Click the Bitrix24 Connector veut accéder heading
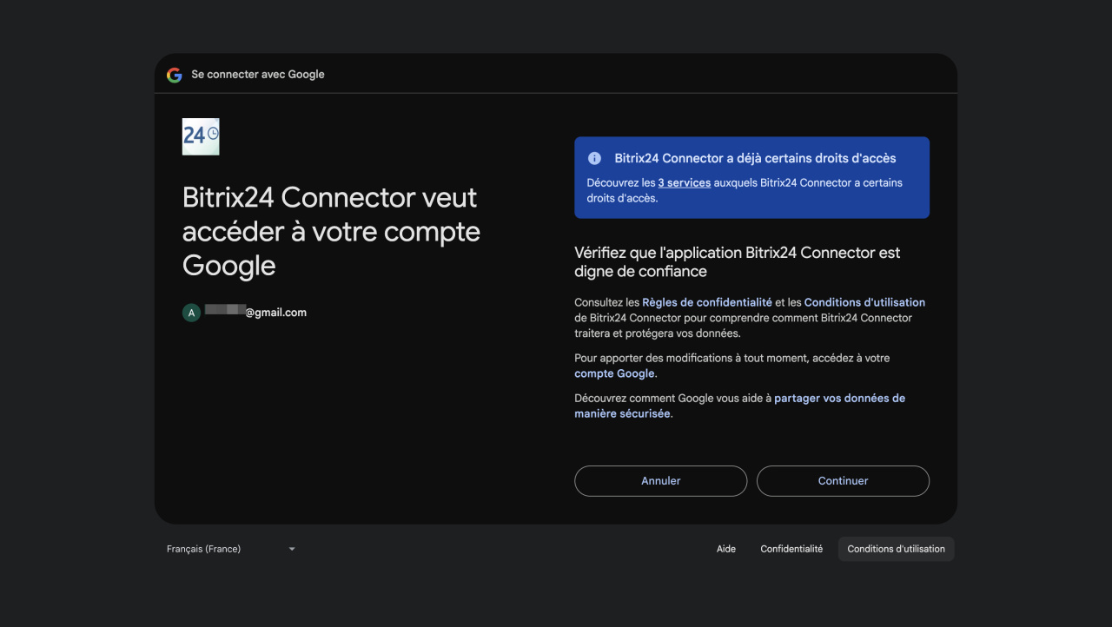Screen dimensions: 1112x627 pyautogui.click(x=331, y=232)
